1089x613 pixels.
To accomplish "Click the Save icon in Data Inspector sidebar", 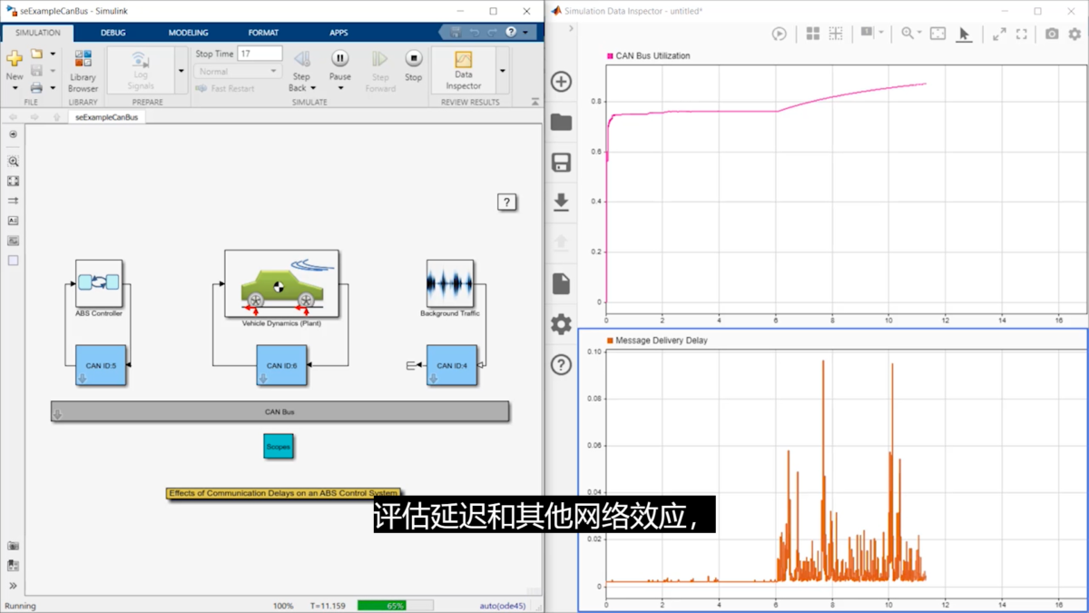I will (x=561, y=163).
